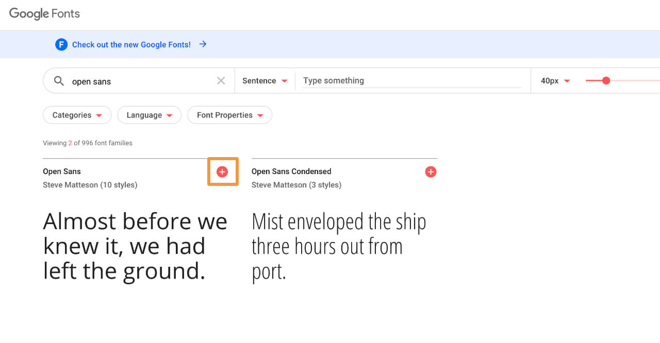Open the Google Fonts logo homepage
Screen dimensions: 660x343
tap(44, 14)
